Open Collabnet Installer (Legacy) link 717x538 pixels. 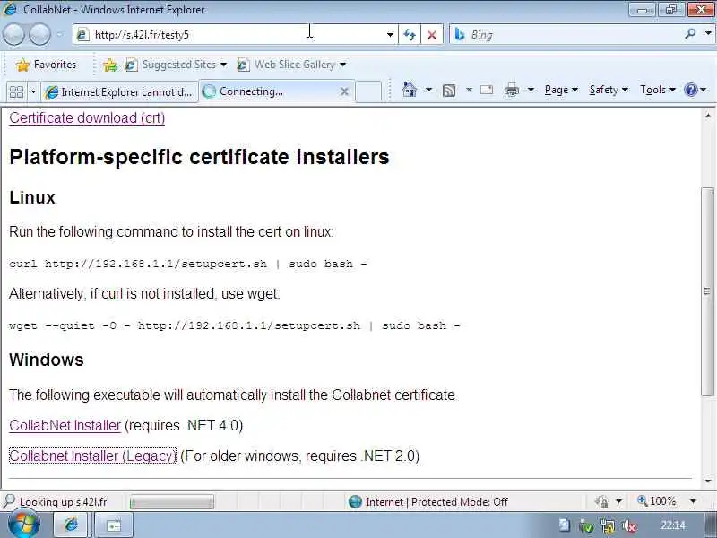pyautogui.click(x=92, y=456)
